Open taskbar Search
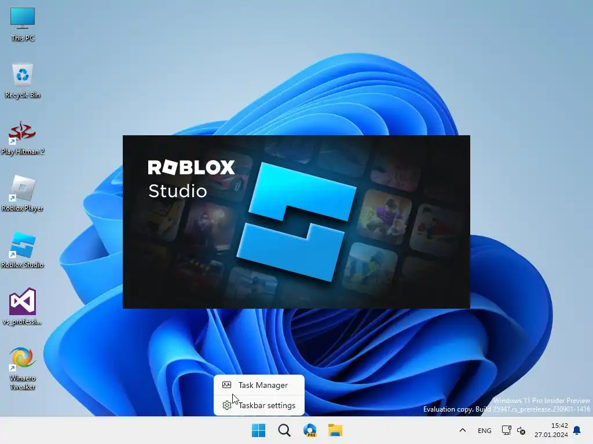Image resolution: width=593 pixels, height=444 pixels. point(284,430)
